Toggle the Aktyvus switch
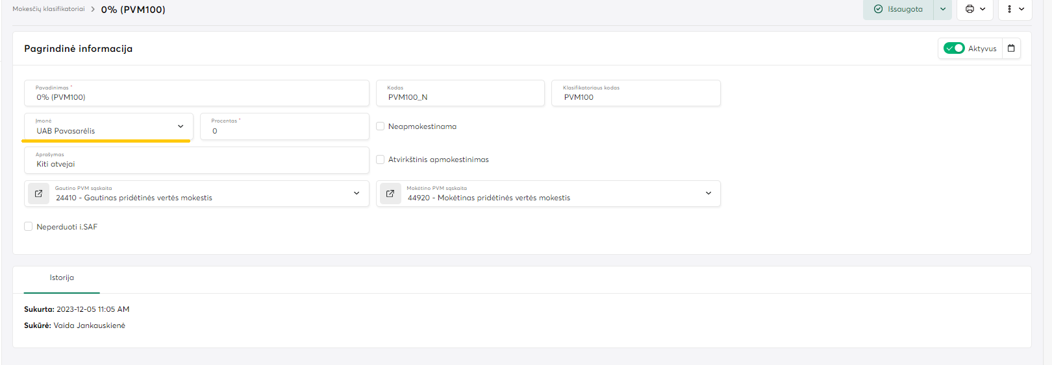The width and height of the screenshot is (1052, 365). [953, 49]
